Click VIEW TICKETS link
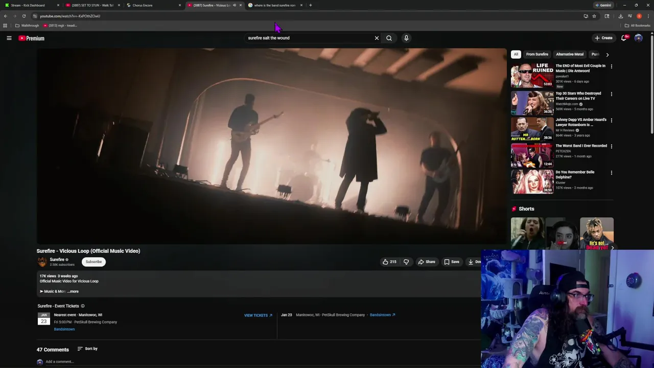 pos(258,315)
